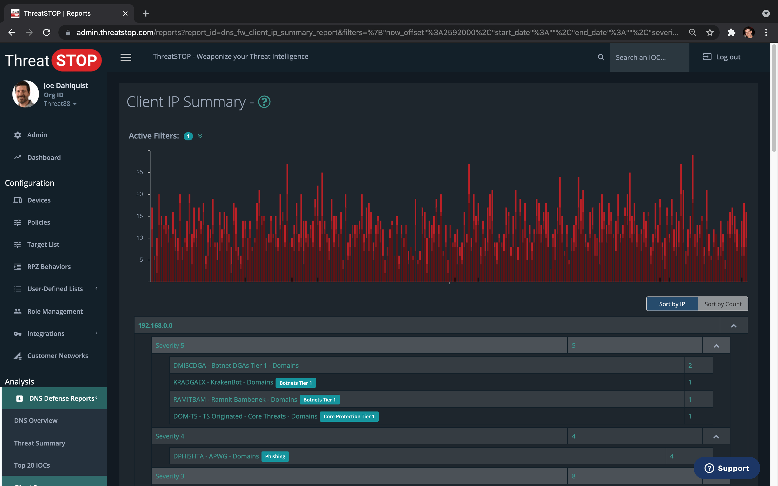Click the help question mark icon
Image resolution: width=778 pixels, height=486 pixels.
tap(264, 102)
